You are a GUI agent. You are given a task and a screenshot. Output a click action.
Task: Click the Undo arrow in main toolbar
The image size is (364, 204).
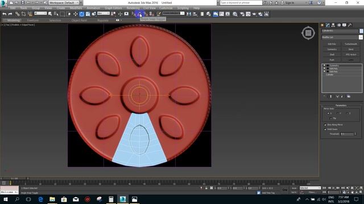coord(4,14)
